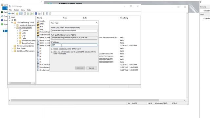Check Allow any authenticated user to update checkbox
The height and width of the screenshot is (118, 210).
52,52
